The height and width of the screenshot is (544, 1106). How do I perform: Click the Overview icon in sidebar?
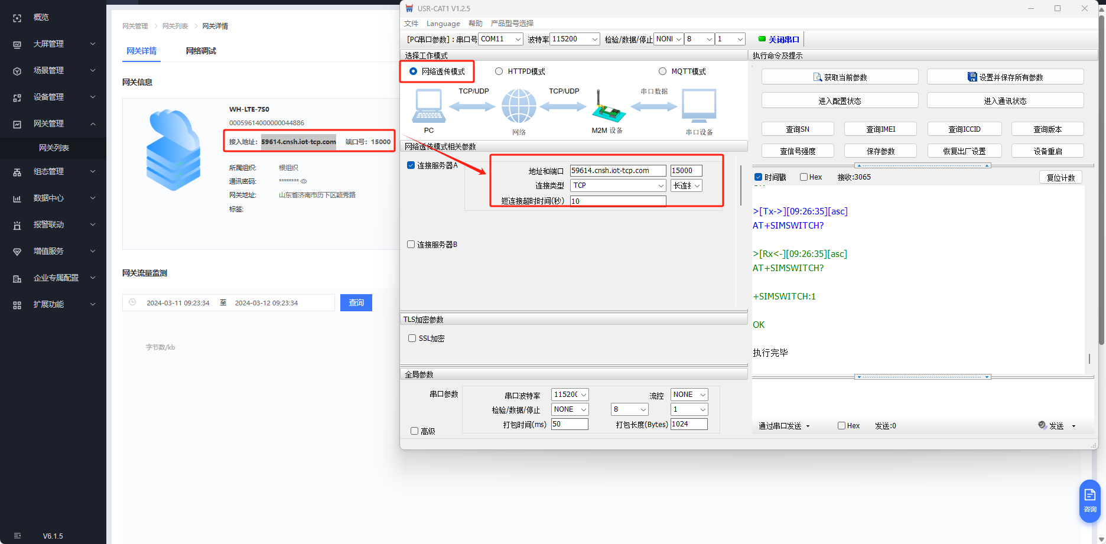pyautogui.click(x=17, y=18)
